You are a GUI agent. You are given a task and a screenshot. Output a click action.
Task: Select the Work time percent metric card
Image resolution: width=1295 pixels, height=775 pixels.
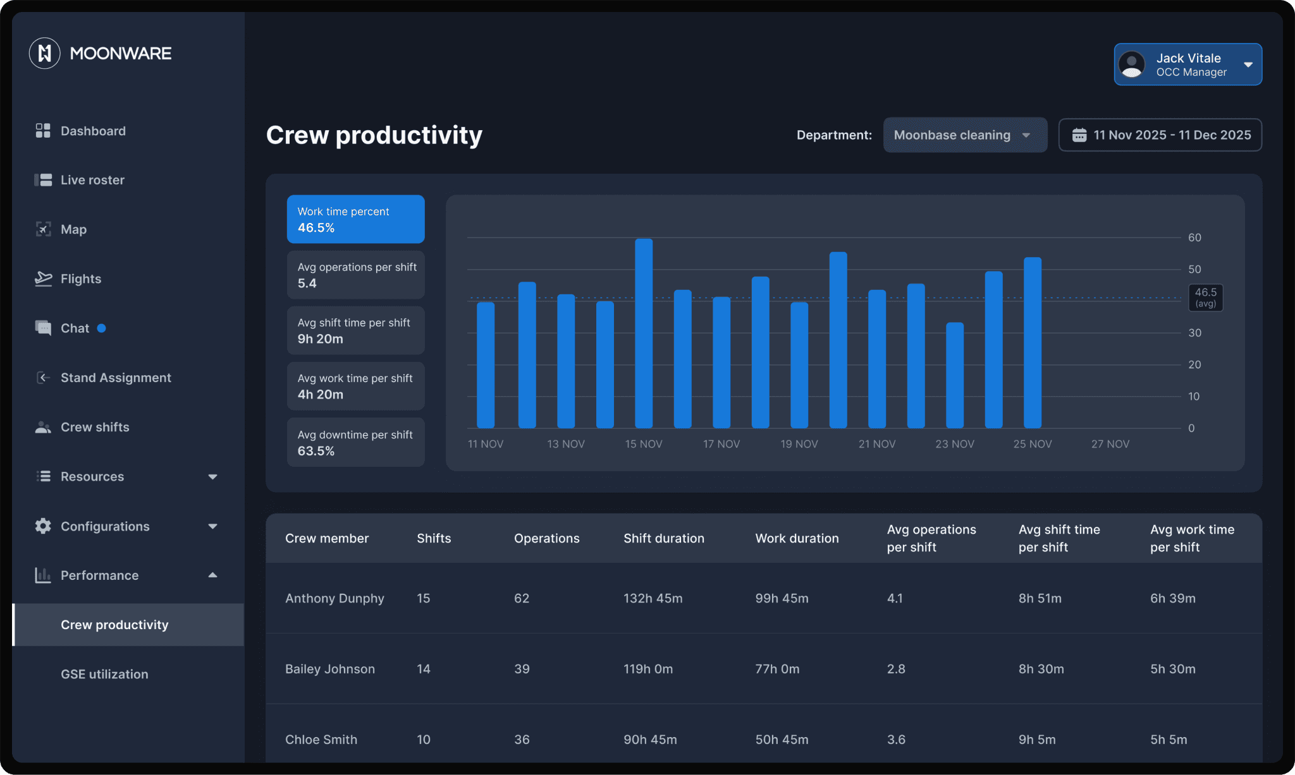coord(355,219)
